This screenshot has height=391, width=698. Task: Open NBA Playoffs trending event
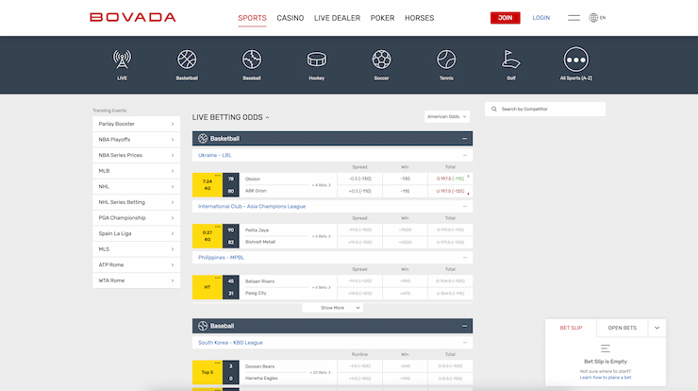(136, 140)
